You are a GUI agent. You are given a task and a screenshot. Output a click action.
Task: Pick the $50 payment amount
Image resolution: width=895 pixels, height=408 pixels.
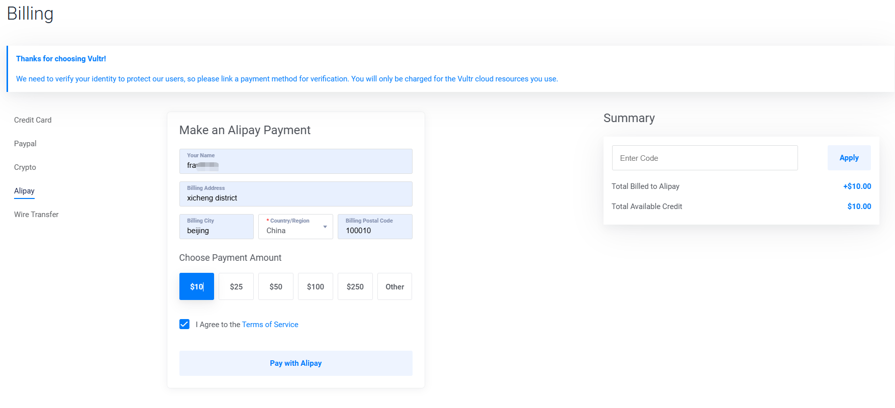tap(276, 286)
